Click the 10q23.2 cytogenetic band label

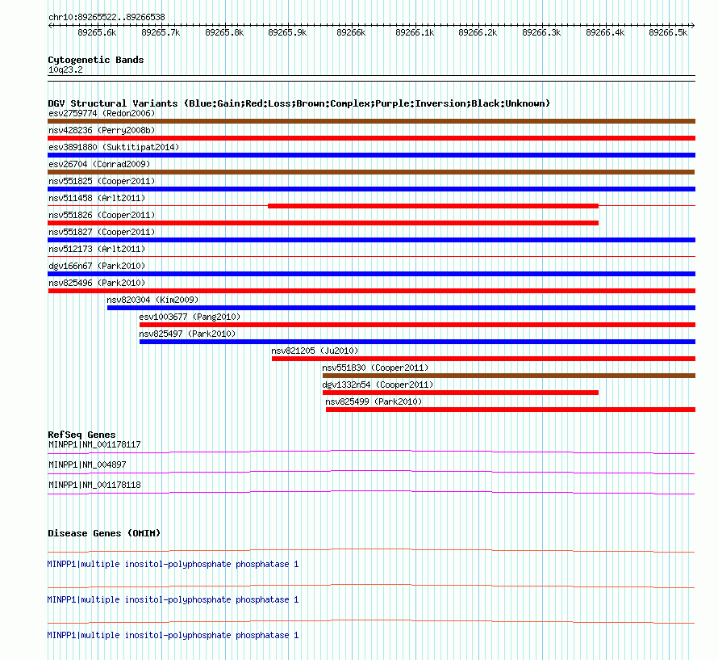point(66,69)
